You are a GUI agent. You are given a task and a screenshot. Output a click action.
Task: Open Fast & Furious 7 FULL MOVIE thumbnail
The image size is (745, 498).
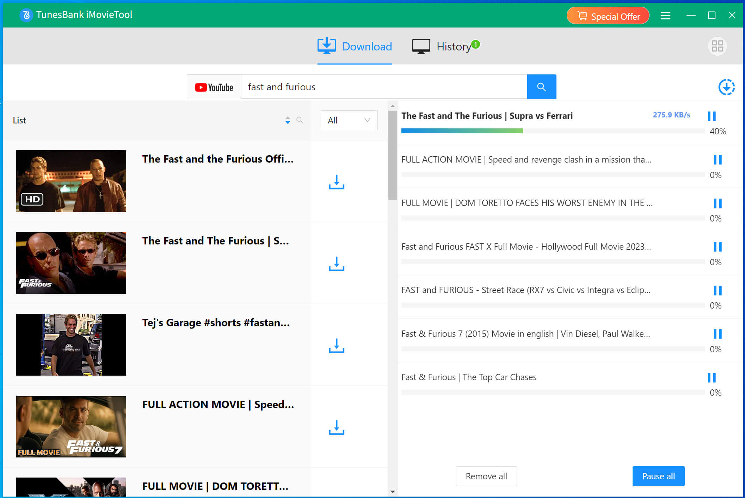(71, 426)
